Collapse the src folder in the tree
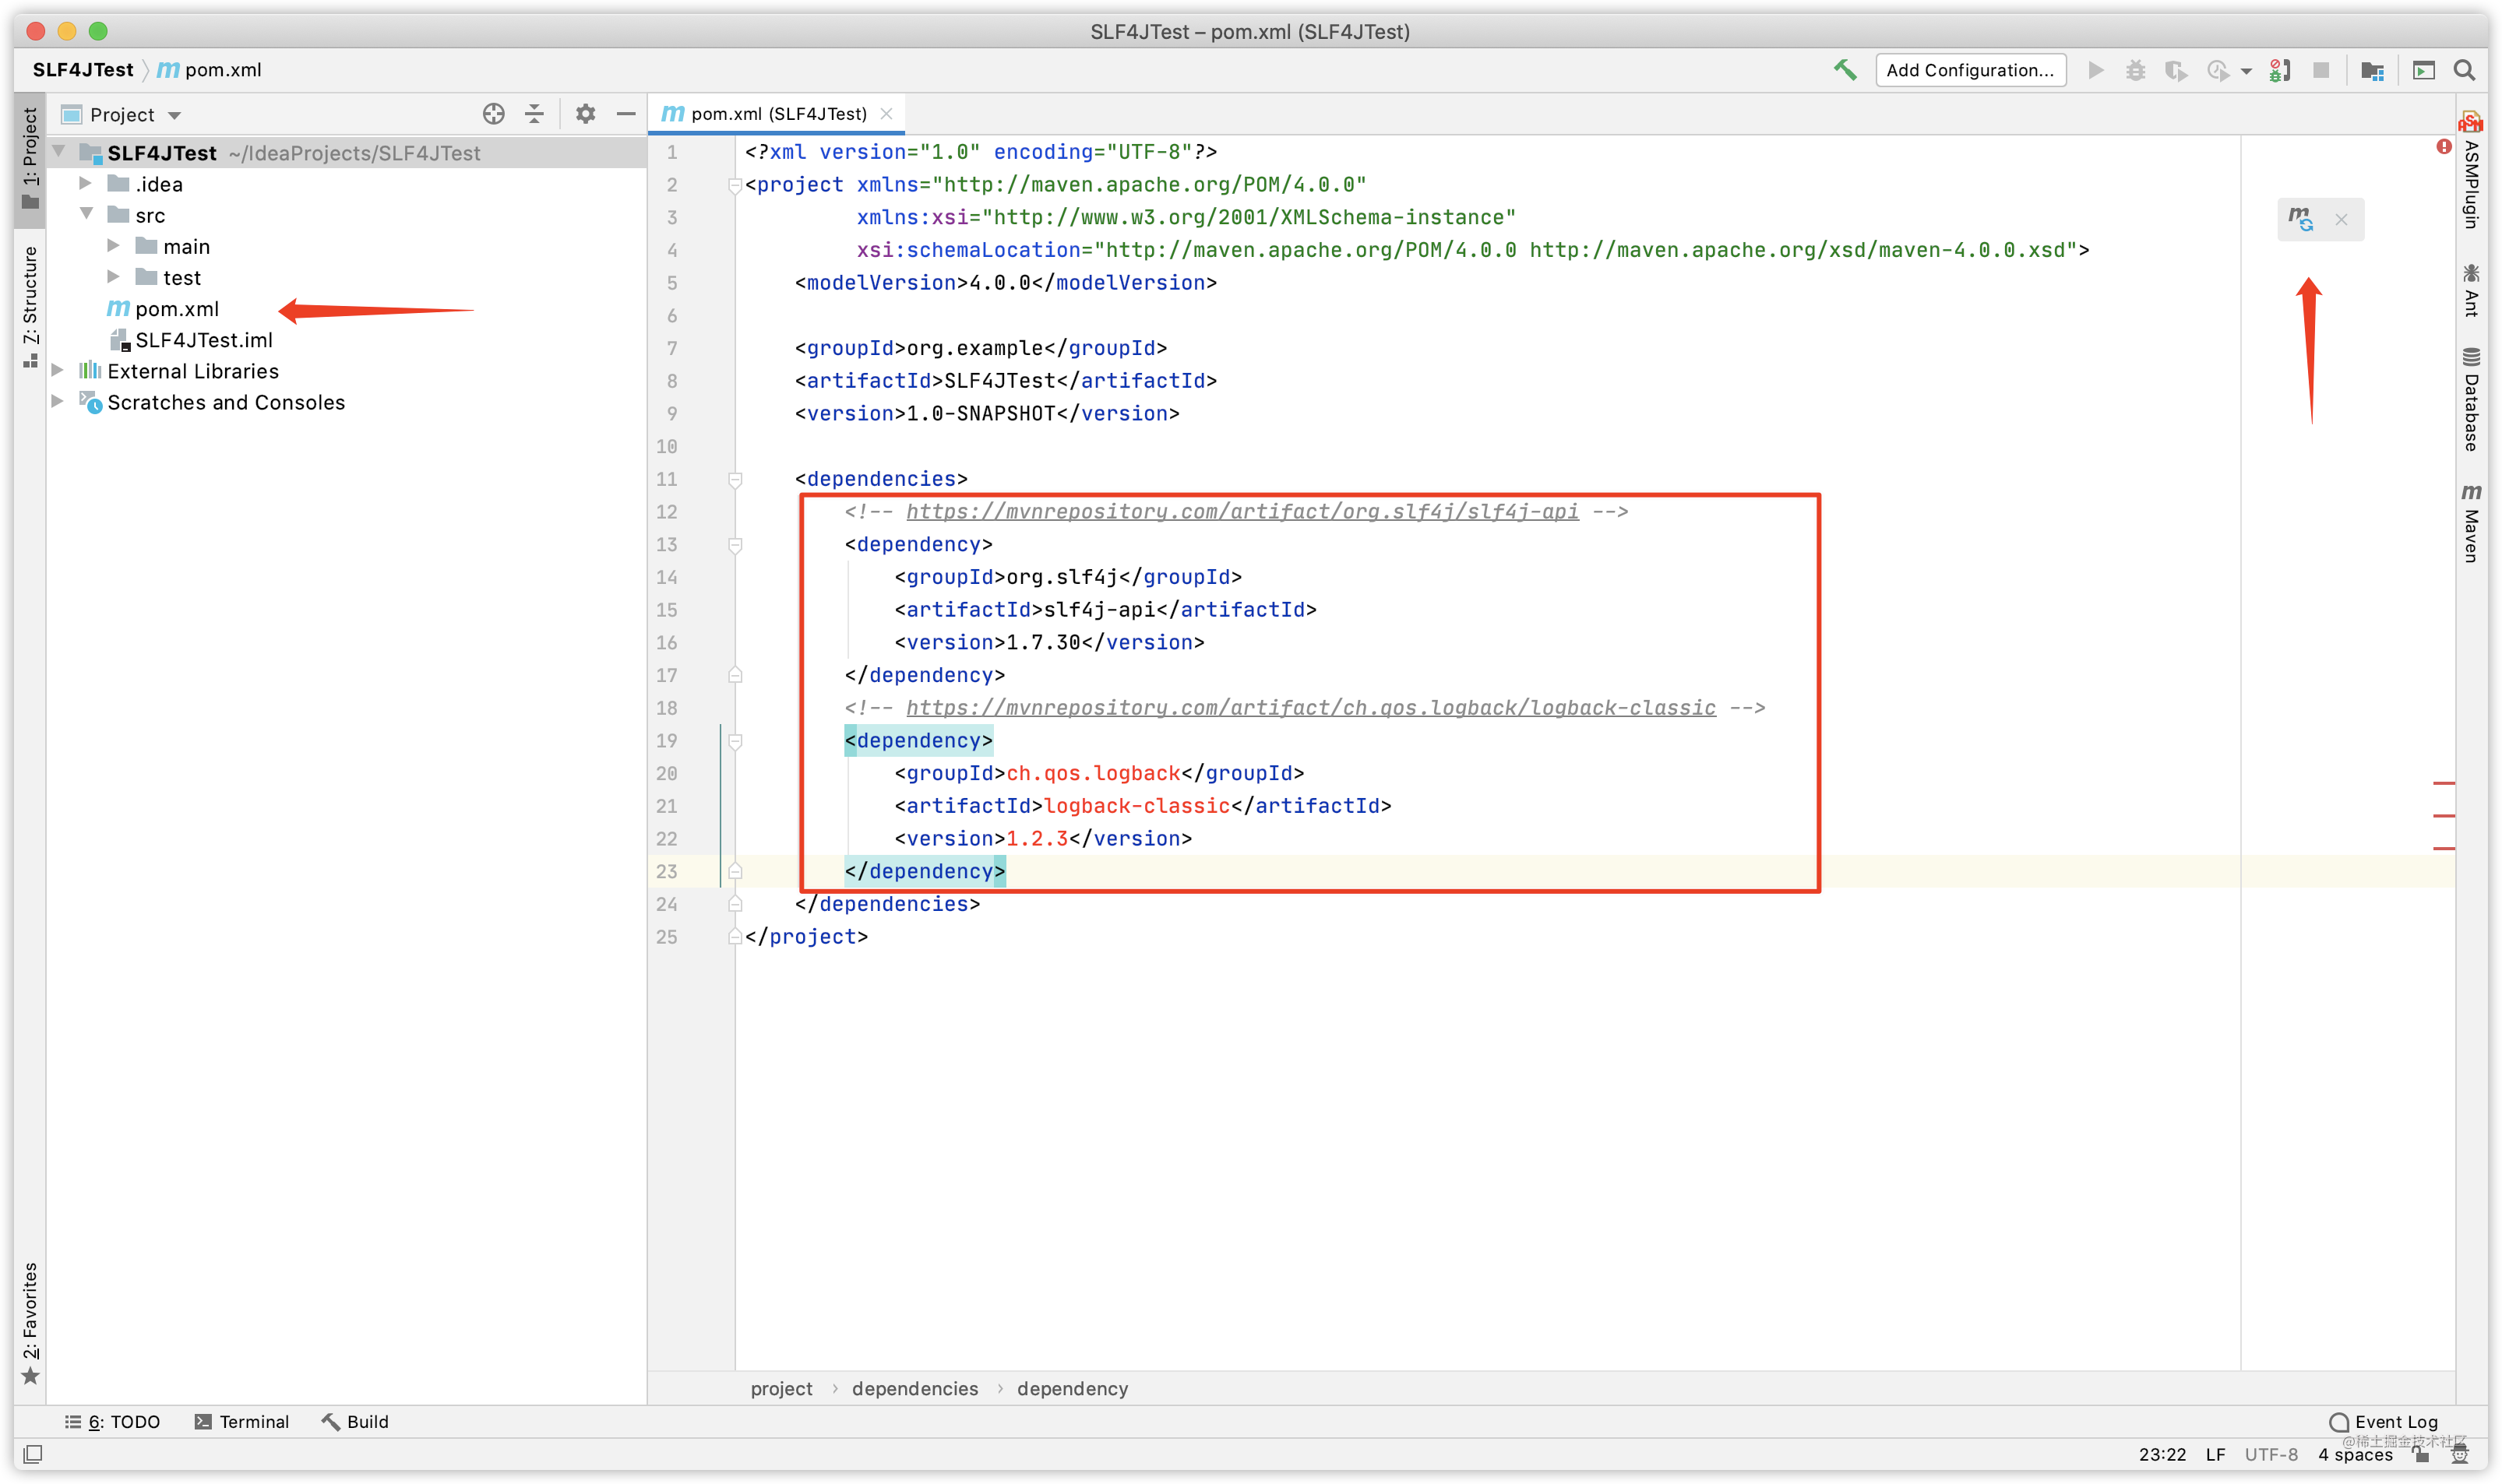The image size is (2502, 1484). coord(87,214)
